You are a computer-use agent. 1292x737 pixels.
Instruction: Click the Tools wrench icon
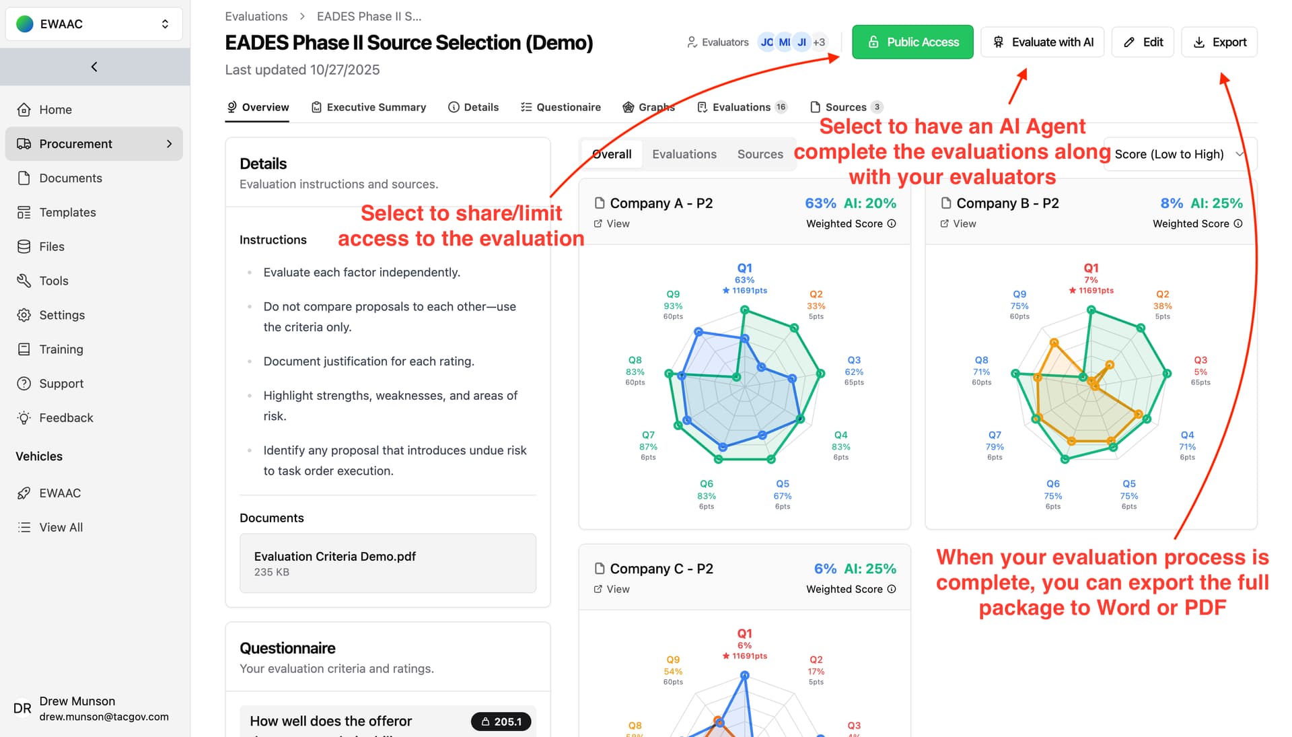(x=24, y=281)
